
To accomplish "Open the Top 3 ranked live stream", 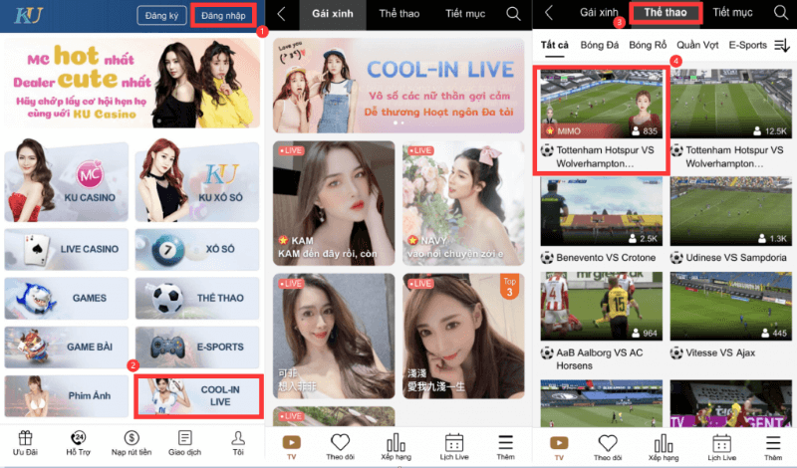I will (x=463, y=336).
